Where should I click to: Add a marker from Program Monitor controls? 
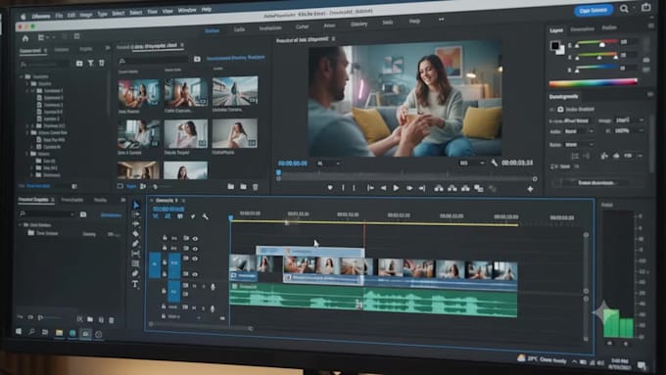(330, 188)
